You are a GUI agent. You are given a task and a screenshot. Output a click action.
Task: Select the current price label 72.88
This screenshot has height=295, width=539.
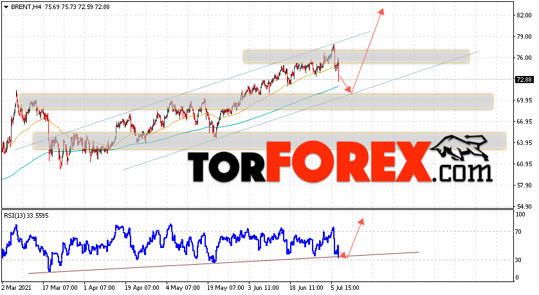pos(524,80)
